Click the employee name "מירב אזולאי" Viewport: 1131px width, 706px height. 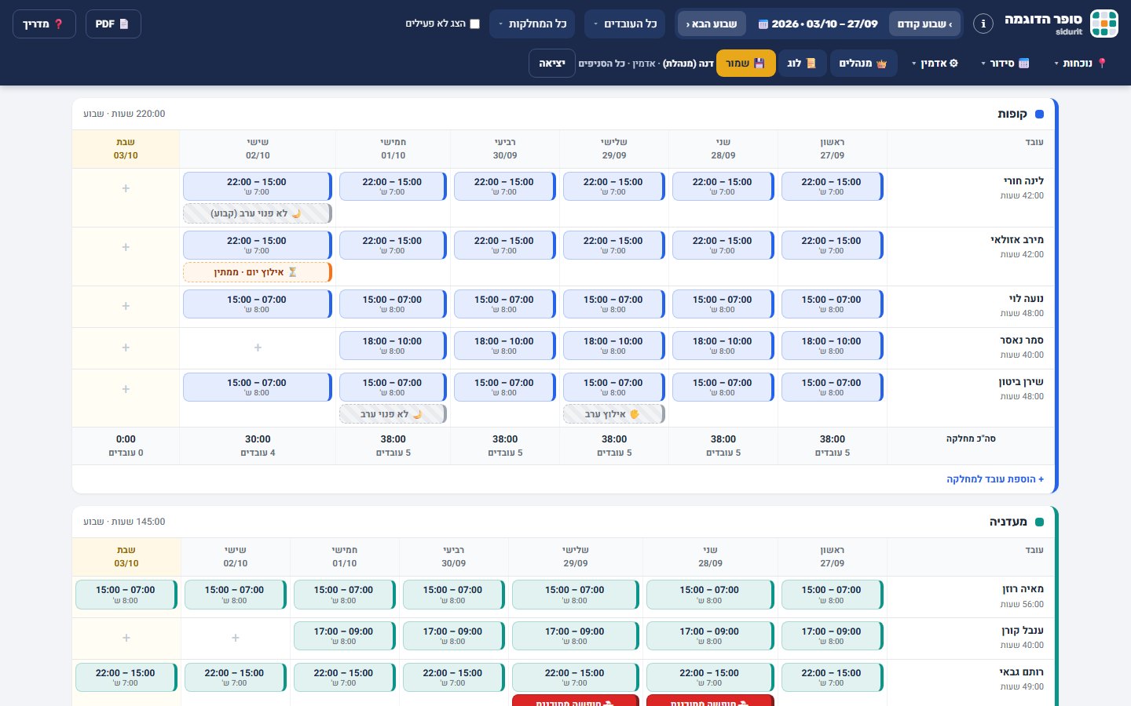[1017, 240]
